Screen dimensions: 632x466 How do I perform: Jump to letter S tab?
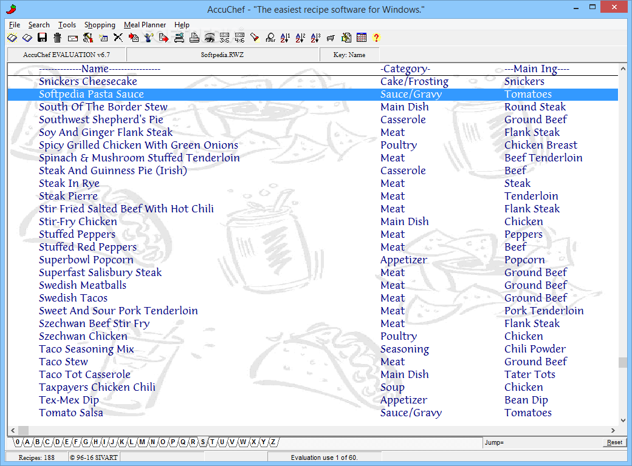coord(203,442)
